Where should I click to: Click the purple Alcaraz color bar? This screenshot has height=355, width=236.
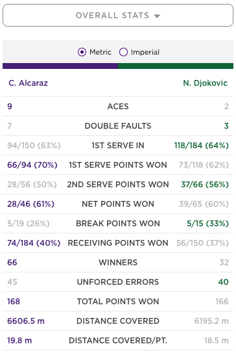tap(60, 66)
